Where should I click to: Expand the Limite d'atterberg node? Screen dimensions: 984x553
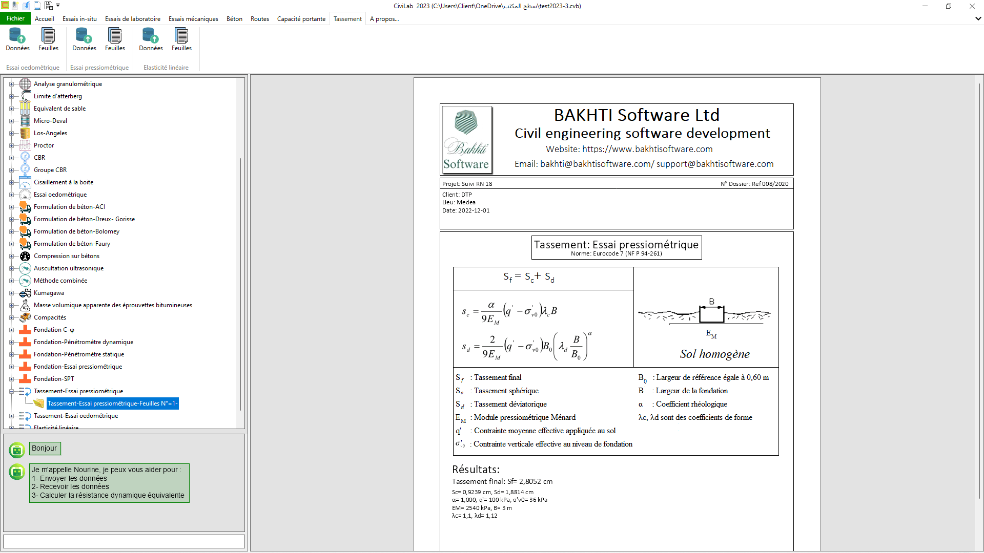point(11,96)
